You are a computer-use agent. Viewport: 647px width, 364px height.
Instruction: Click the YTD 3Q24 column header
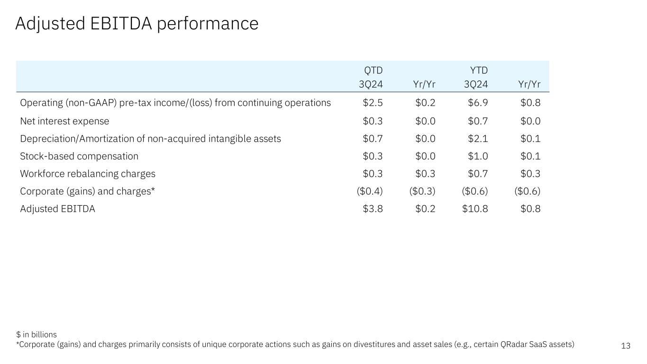click(x=478, y=78)
